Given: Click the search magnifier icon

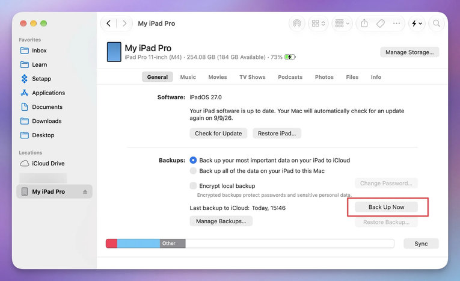Looking at the screenshot, I should (x=437, y=23).
